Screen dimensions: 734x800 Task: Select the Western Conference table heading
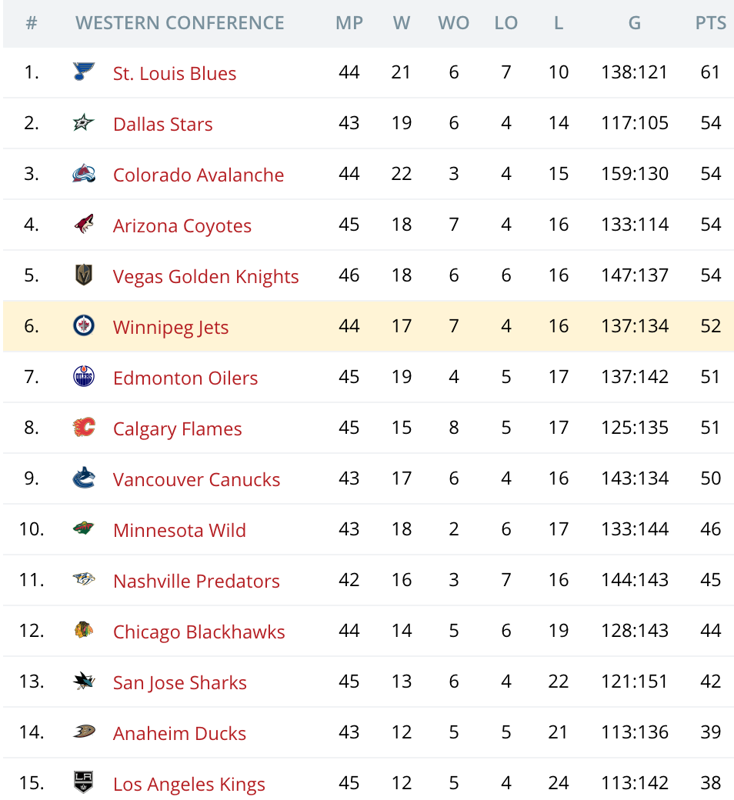click(180, 23)
